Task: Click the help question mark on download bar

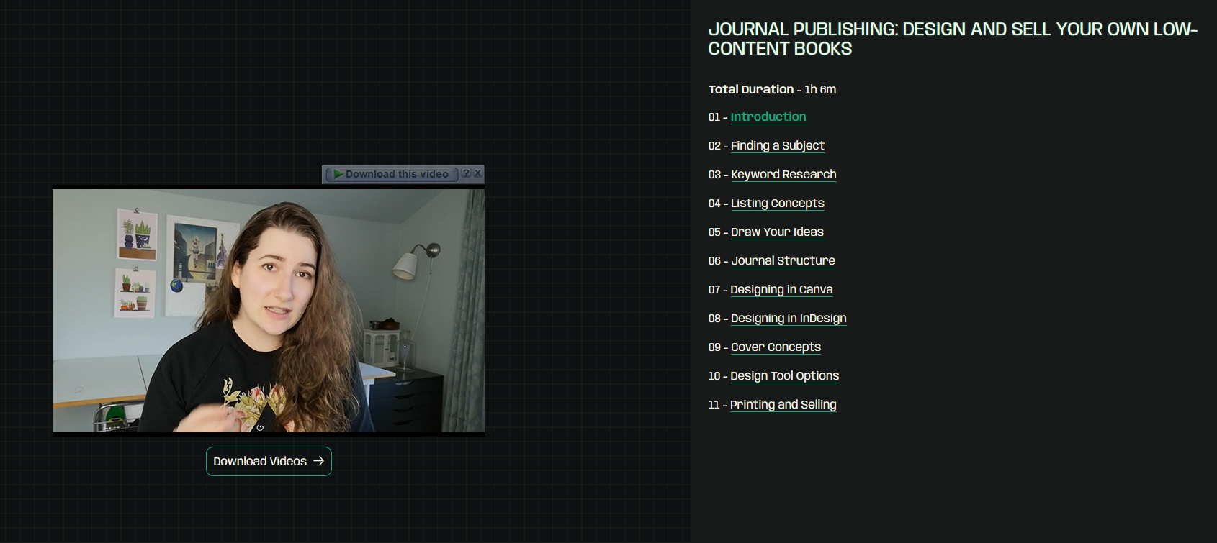Action: 466,173
